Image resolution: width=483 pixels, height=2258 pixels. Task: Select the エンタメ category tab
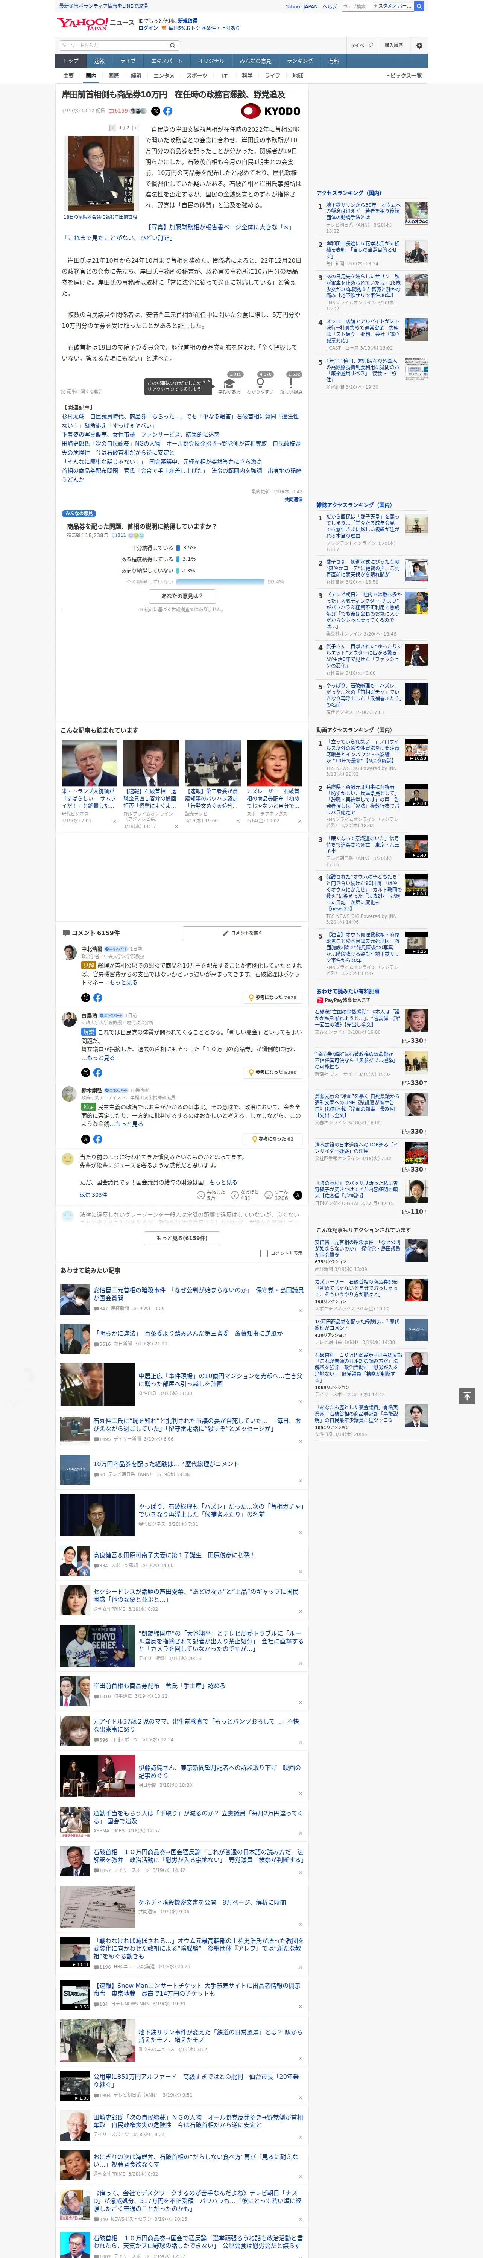tap(164, 75)
